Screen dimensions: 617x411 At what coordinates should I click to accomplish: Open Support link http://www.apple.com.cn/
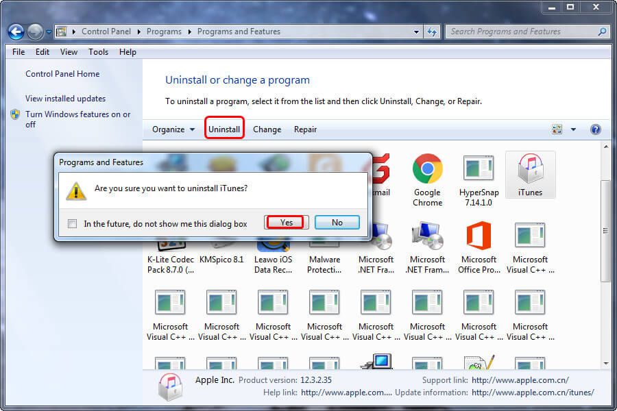[x=520, y=380]
